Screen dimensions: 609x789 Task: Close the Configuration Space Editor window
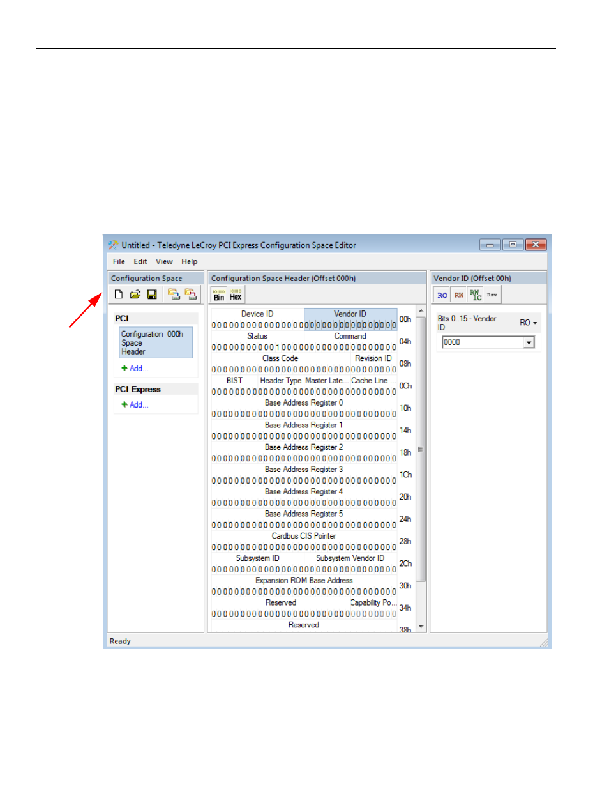(x=536, y=245)
